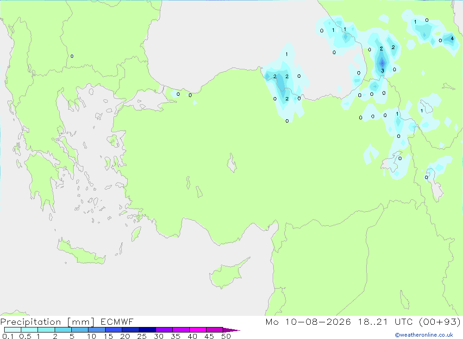Click the 25–30 mm navy legend swatch

pos(147,330)
